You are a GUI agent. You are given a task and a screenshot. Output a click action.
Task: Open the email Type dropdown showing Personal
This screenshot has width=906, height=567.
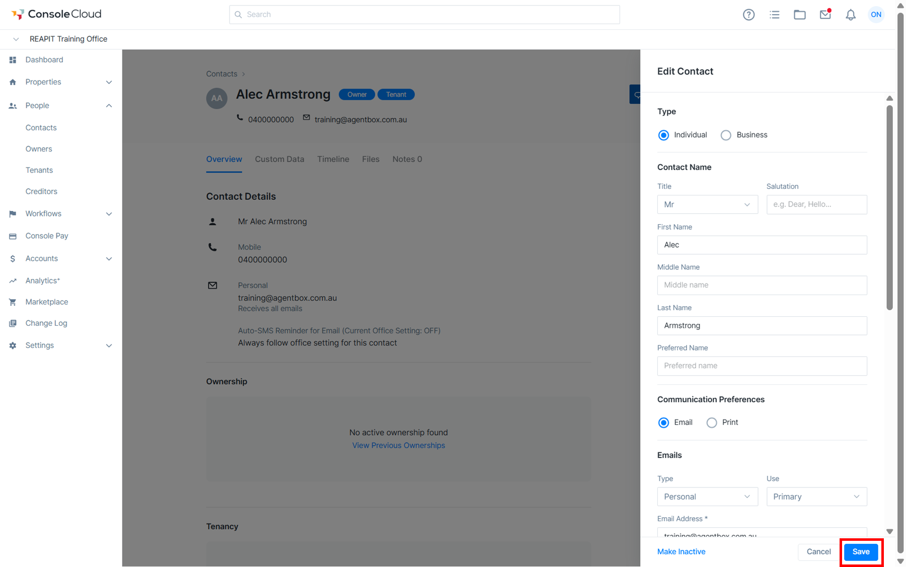point(708,497)
